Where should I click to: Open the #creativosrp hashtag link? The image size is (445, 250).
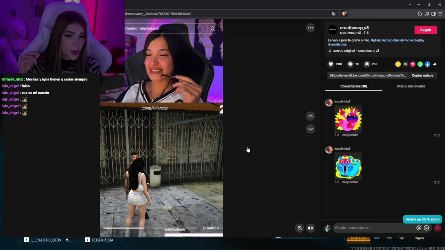338,44
